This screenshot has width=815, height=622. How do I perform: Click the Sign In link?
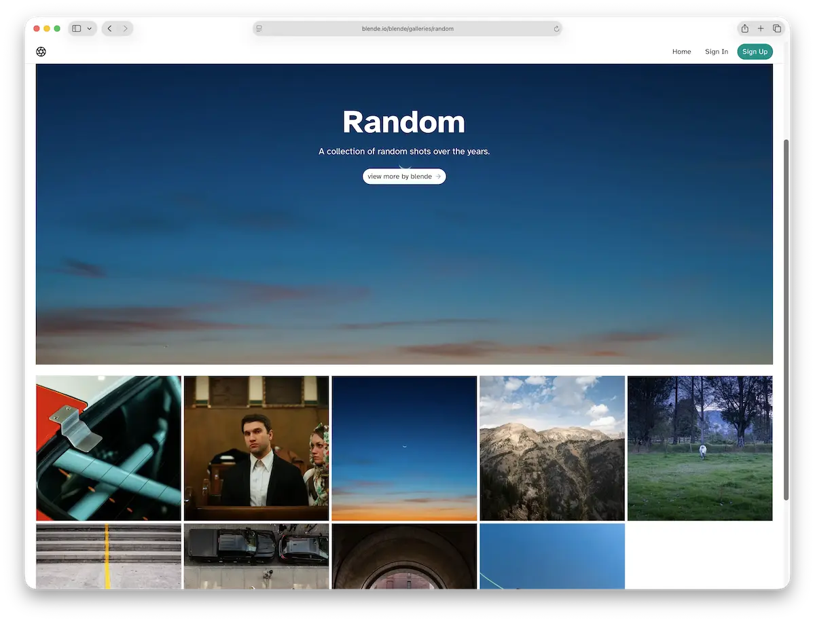[716, 52]
